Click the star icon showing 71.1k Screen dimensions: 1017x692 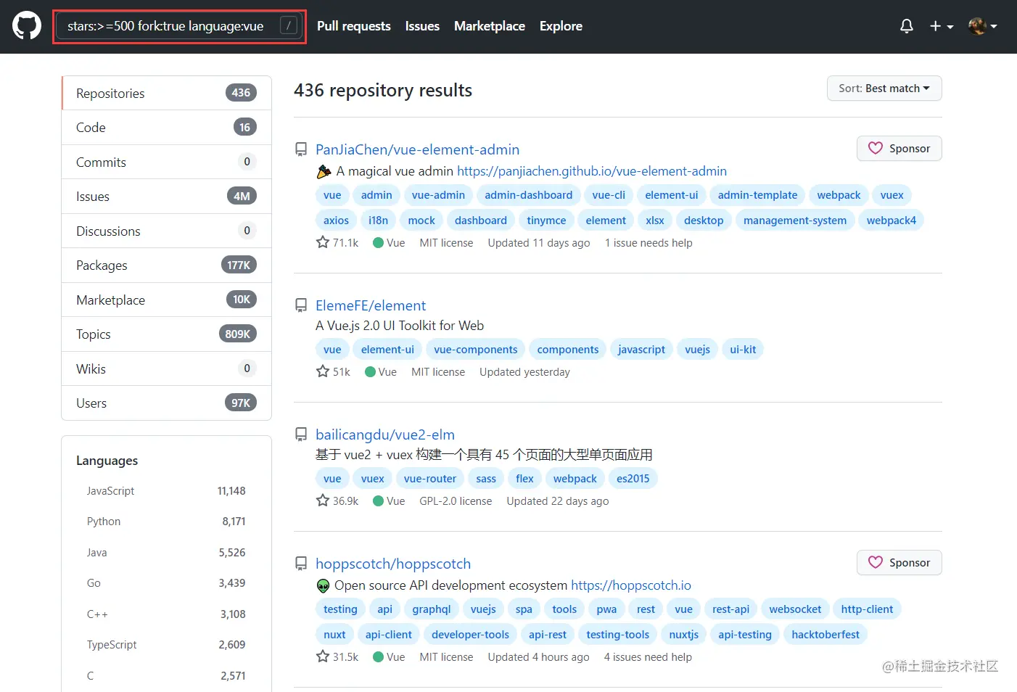coord(323,242)
